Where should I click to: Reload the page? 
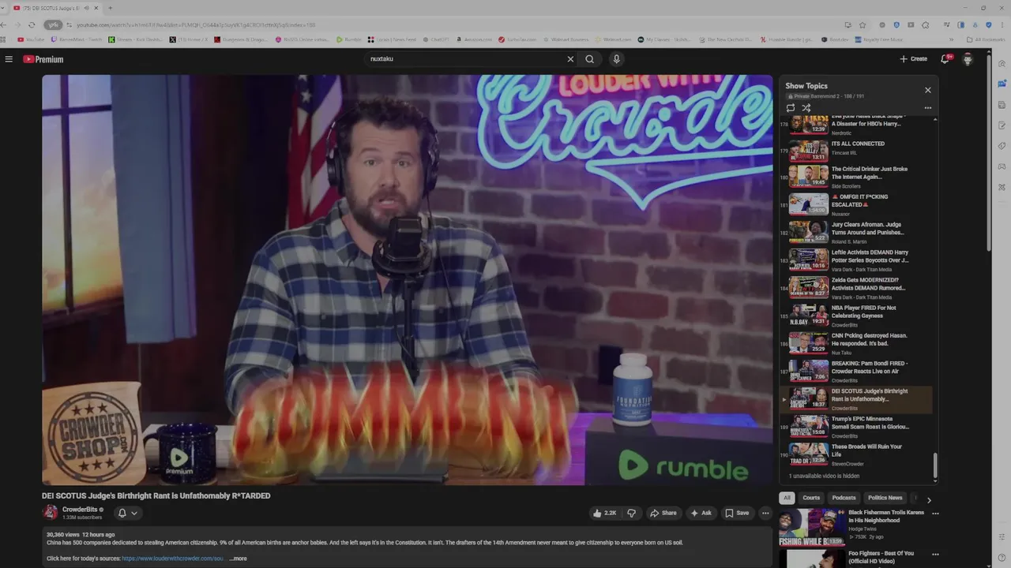(x=32, y=24)
